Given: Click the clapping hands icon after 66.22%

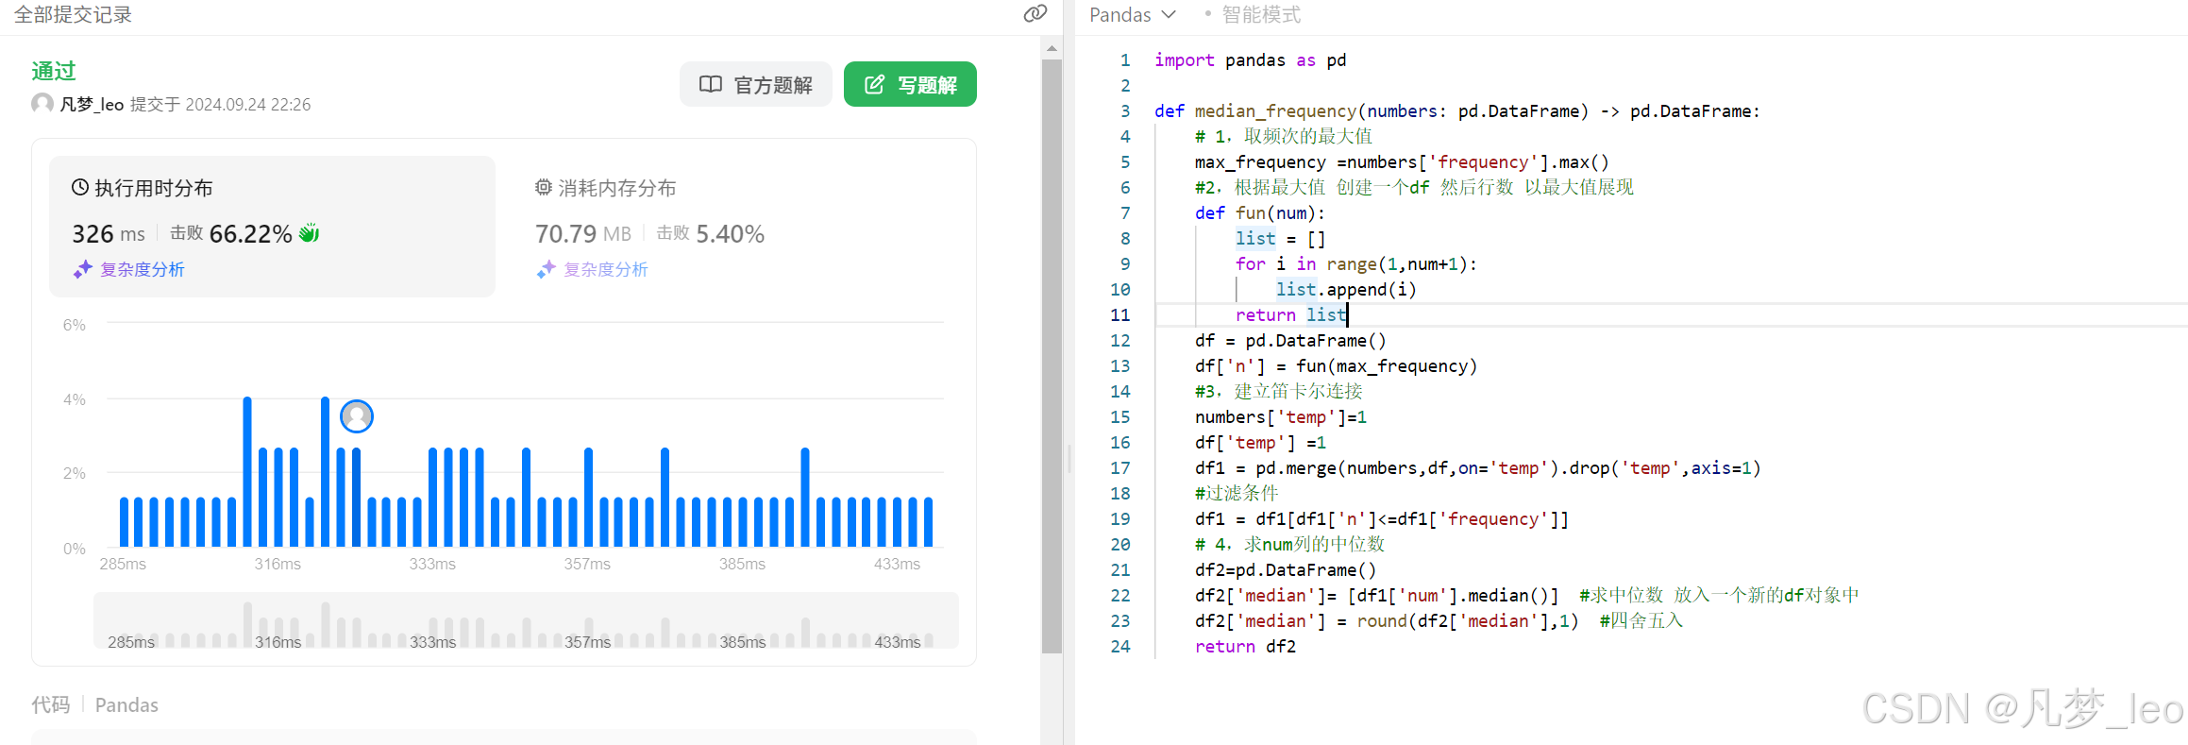Looking at the screenshot, I should tap(310, 232).
